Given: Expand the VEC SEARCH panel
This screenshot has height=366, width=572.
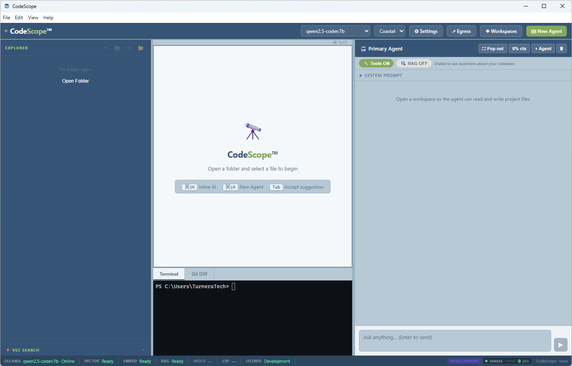Looking at the screenshot, I should pos(75,350).
